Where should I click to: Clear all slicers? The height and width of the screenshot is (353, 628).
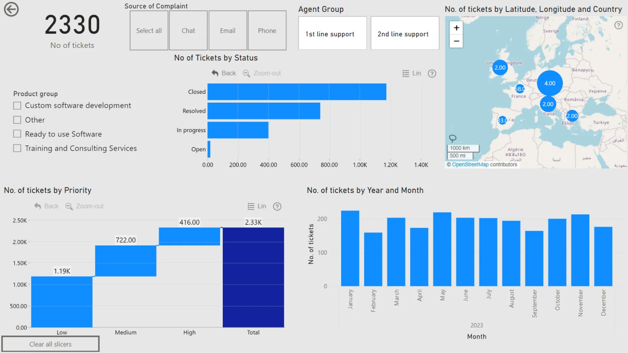(50, 344)
